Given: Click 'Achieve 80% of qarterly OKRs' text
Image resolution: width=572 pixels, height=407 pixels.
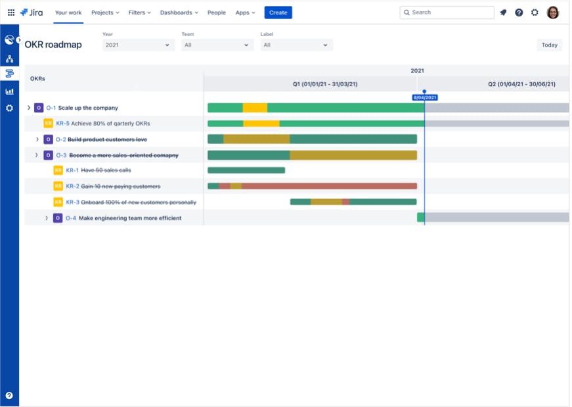Looking at the screenshot, I should [x=110, y=124].
